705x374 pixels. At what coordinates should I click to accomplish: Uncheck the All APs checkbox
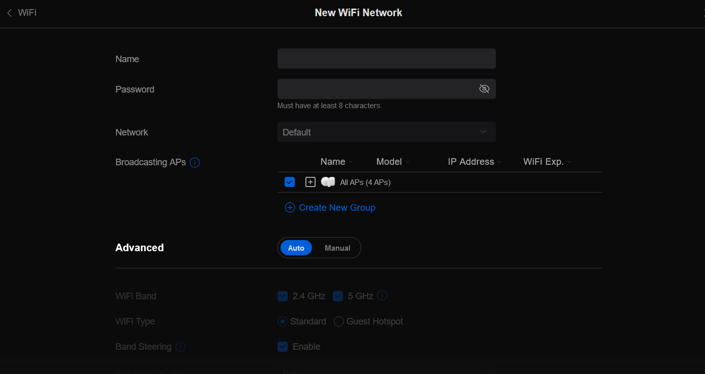[289, 181]
